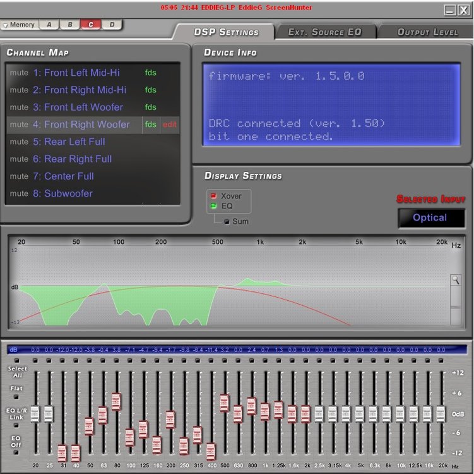Click the magnifier zoom icon on graph
The width and height of the screenshot is (474, 474).
click(x=455, y=280)
